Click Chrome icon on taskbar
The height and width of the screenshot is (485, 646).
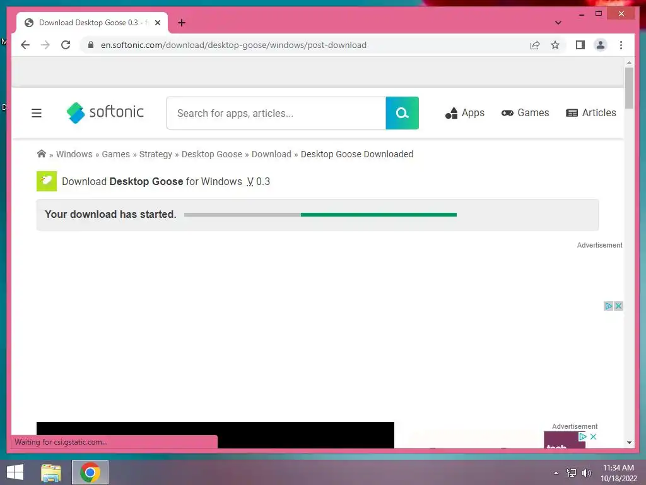click(90, 472)
